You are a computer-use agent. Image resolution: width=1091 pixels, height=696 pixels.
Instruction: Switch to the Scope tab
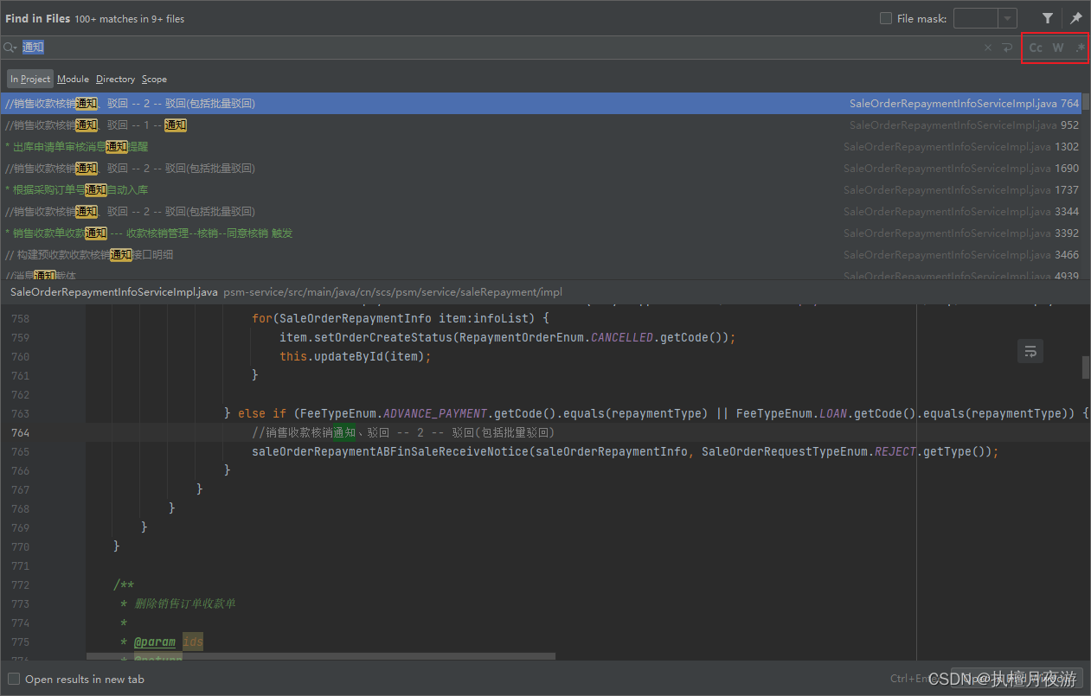tap(154, 79)
